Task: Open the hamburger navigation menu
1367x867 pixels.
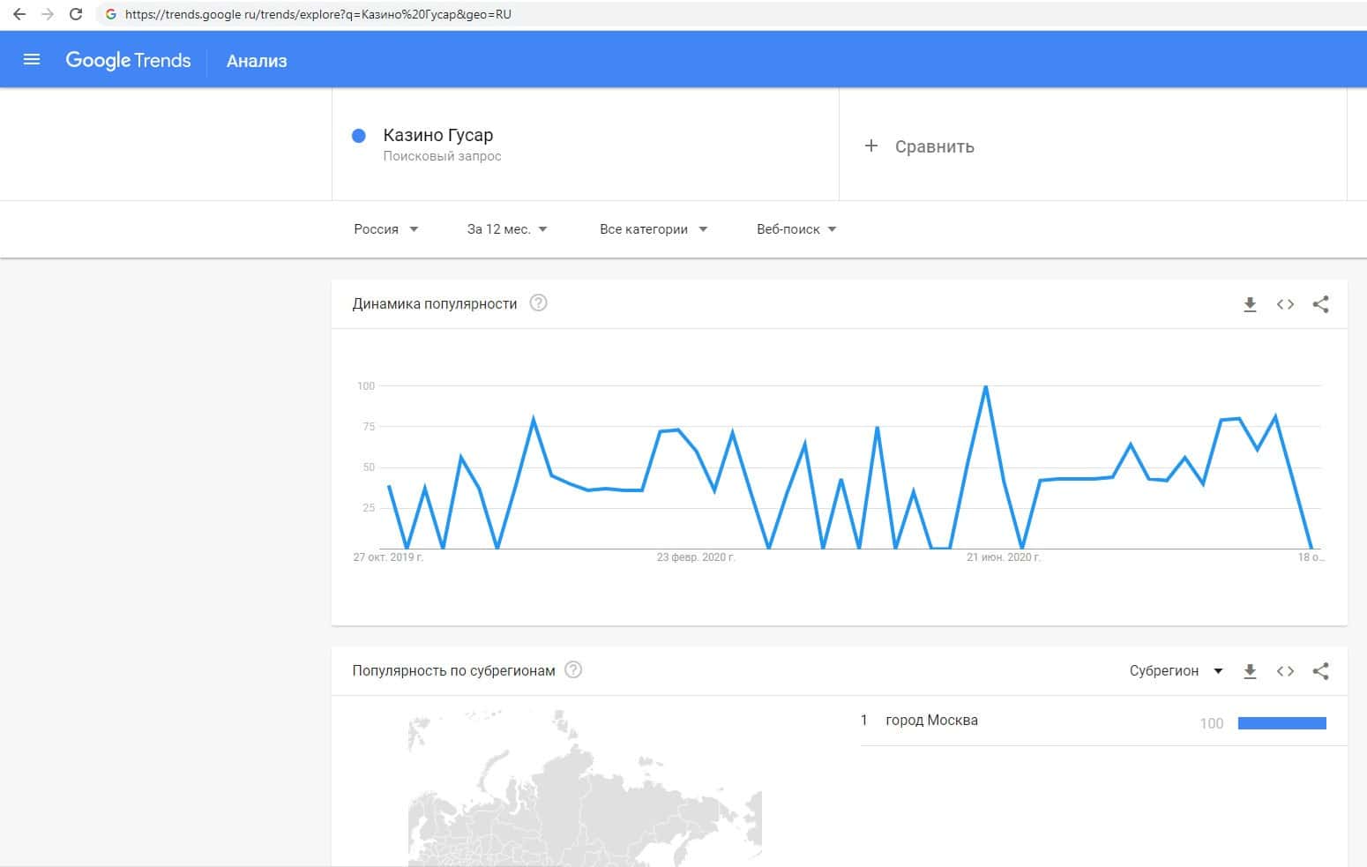Action: pyautogui.click(x=32, y=60)
